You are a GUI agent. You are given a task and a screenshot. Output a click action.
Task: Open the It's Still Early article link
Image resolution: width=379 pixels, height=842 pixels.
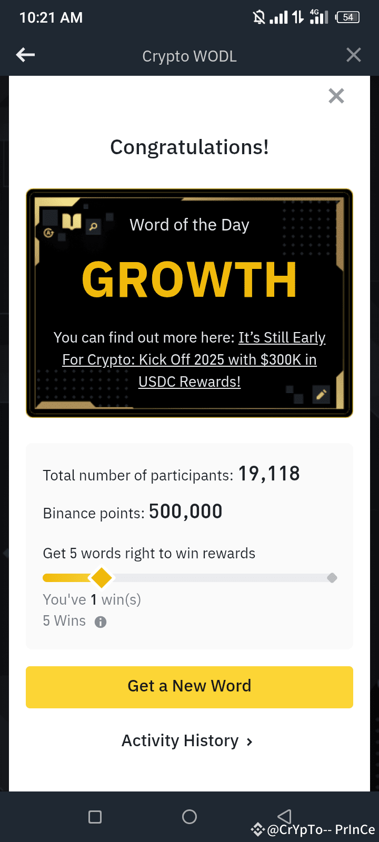189,359
